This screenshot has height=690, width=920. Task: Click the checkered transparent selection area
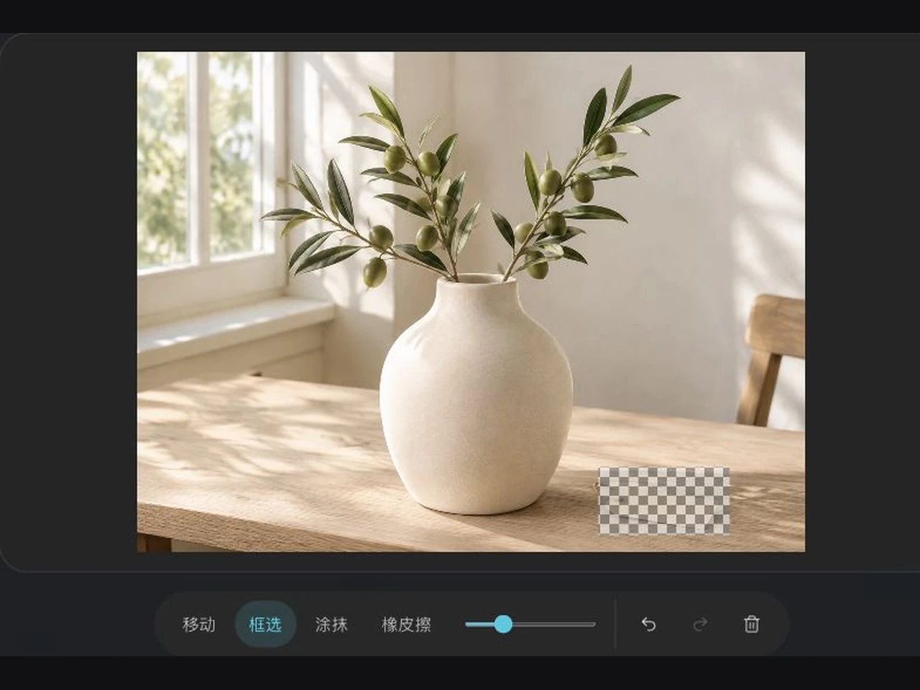[664, 501]
